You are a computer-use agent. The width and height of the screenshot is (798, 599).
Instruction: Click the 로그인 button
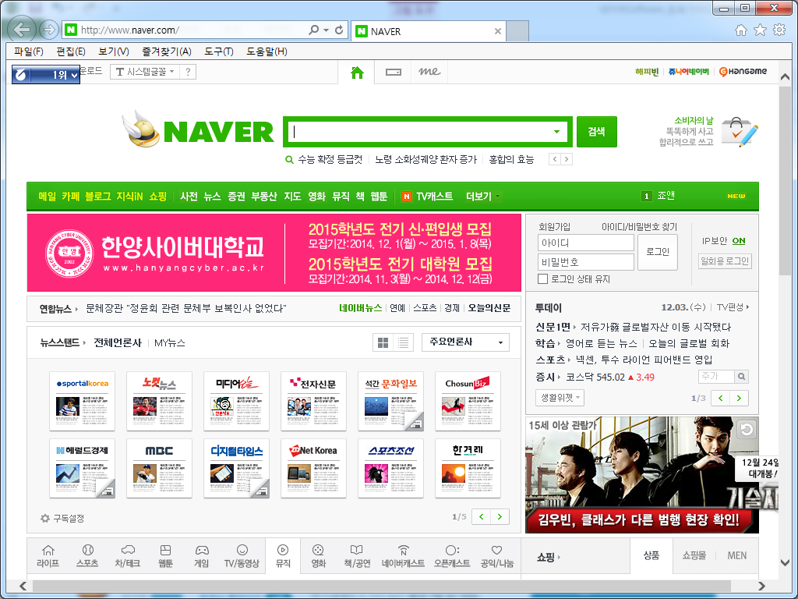point(658,252)
